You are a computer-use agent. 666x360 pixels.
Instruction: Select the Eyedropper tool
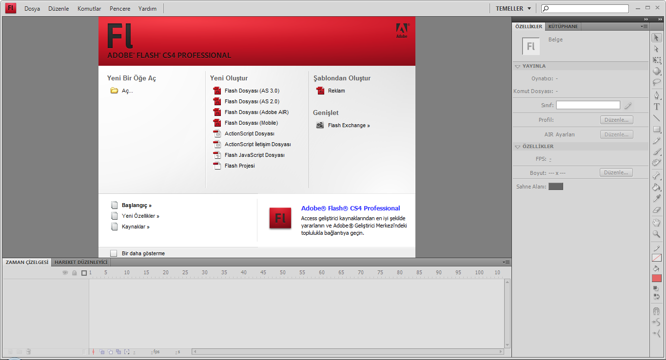pyautogui.click(x=657, y=199)
